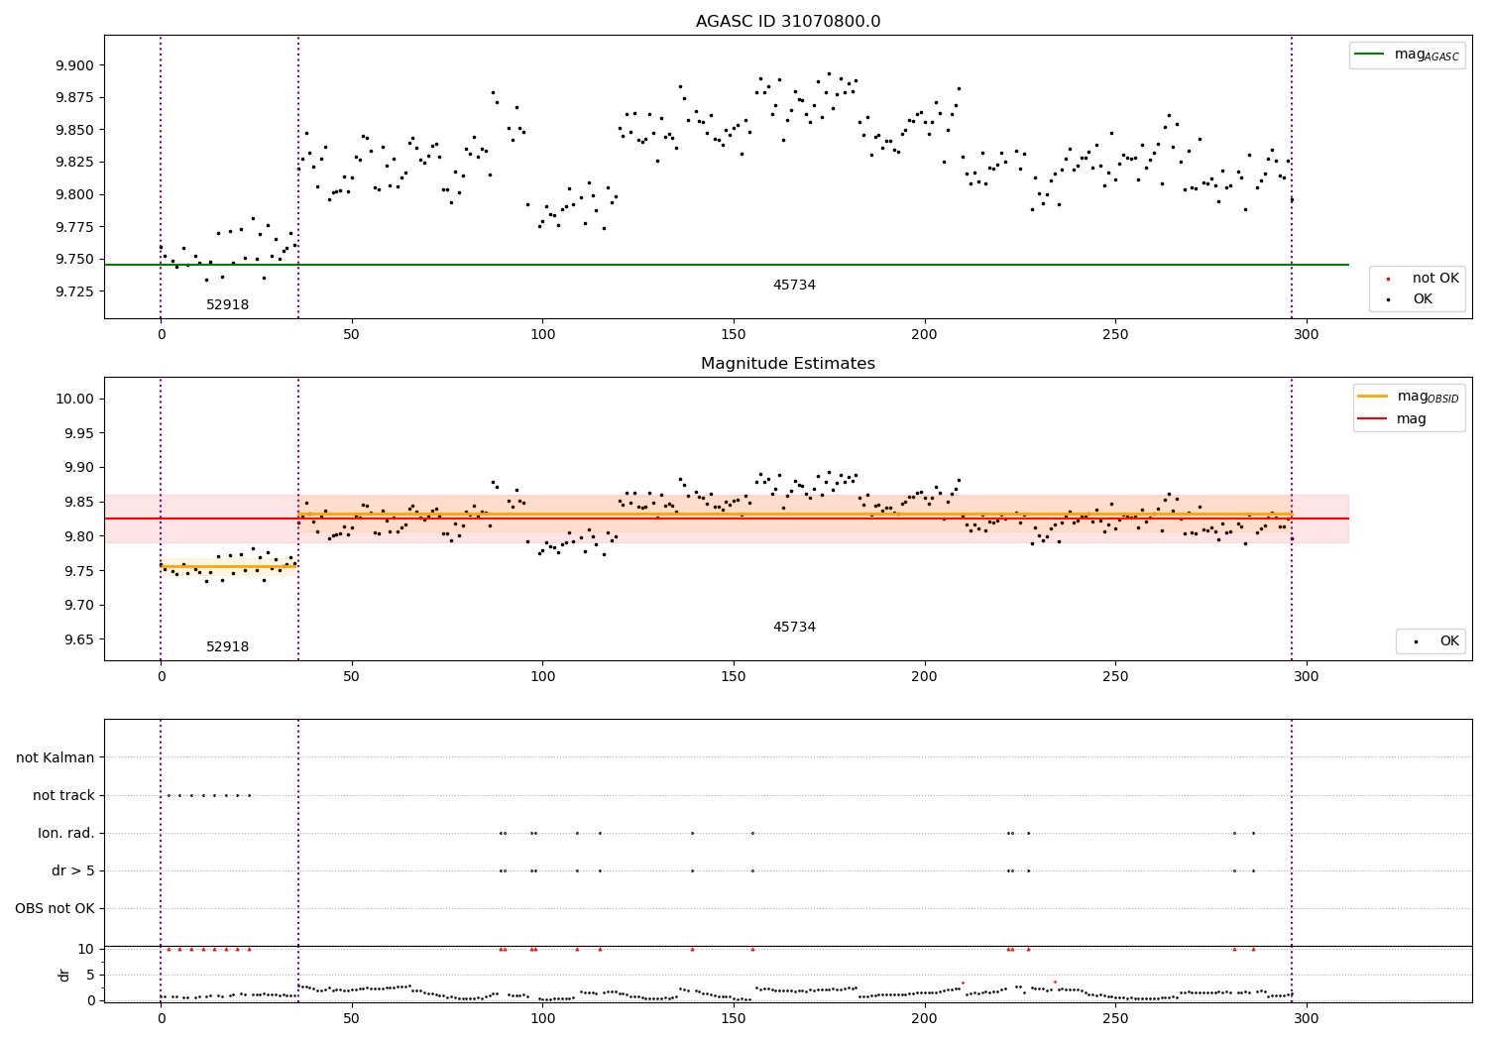
Task: Click the '9.875' y-axis tick label
Action: pos(74,97)
